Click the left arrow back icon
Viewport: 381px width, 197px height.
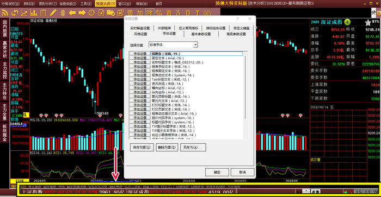(72, 12)
